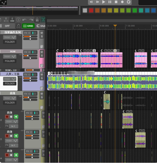Select the red color swatch
Viewport: 157px width, 163px height.
click(91, 10)
